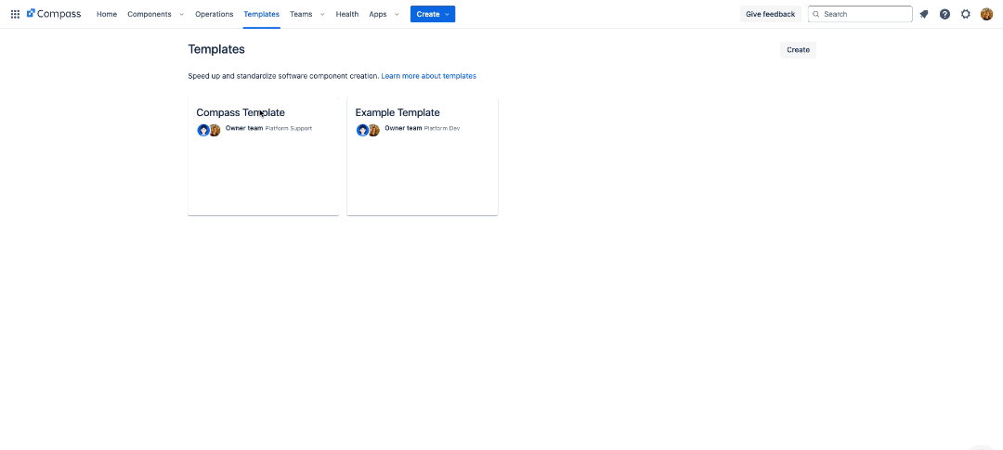Open the settings gear icon
Image resolution: width=1003 pixels, height=450 pixels.
(x=966, y=14)
